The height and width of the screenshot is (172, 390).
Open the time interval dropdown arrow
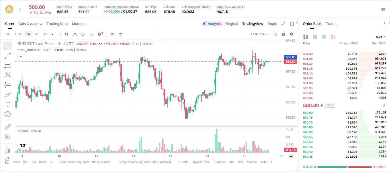pos(52,34)
